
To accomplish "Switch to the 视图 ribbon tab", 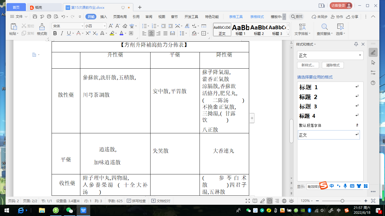I will tap(162, 17).
